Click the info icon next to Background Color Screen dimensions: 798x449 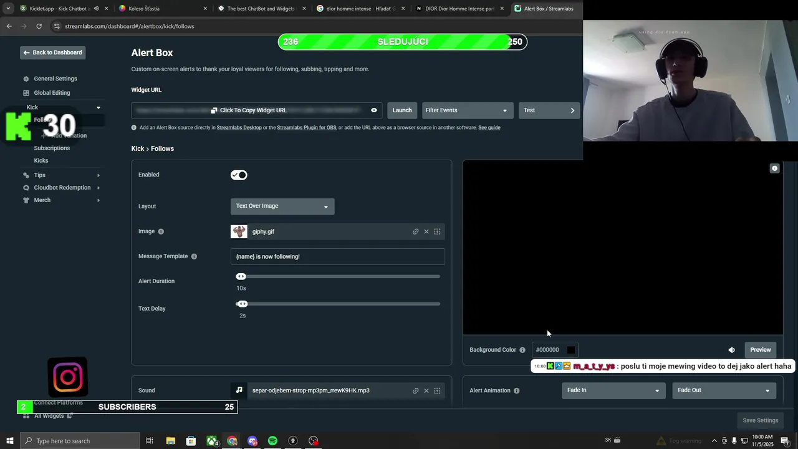coord(522,350)
